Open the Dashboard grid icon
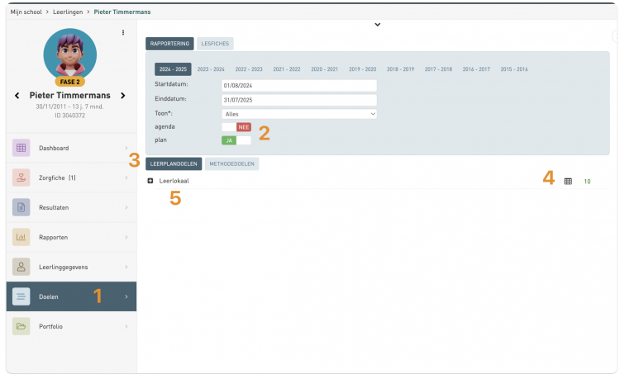The height and width of the screenshot is (374, 620). click(x=21, y=148)
